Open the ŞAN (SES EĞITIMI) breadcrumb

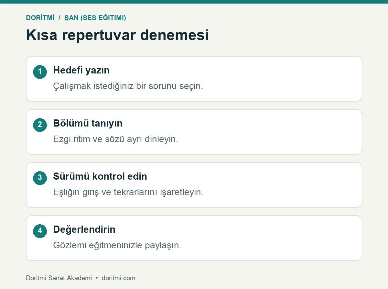(x=95, y=18)
